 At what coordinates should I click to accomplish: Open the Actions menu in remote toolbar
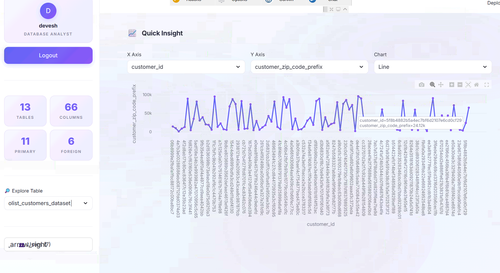[187, 1]
